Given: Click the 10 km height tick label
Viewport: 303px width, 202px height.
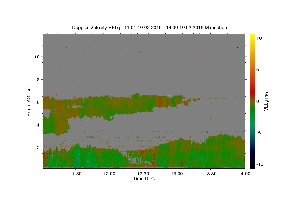Looking at the screenshot, I should tap(37, 57).
